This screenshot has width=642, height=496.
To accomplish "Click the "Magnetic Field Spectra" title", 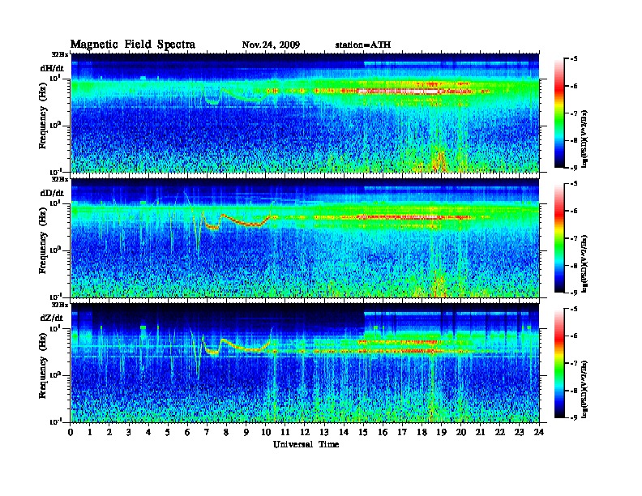I will click(x=133, y=45).
